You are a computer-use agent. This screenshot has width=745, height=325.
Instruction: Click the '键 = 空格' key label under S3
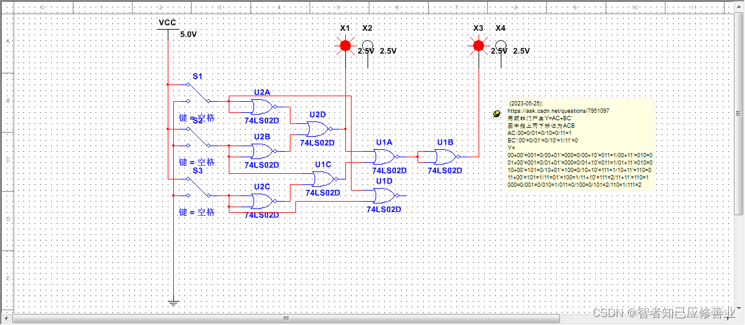point(197,212)
